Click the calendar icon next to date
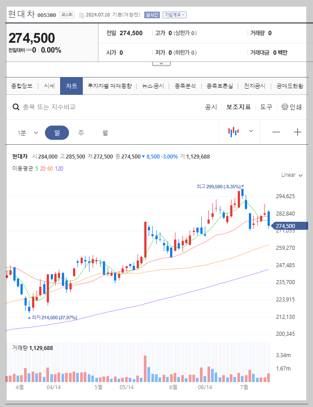 click(x=81, y=15)
